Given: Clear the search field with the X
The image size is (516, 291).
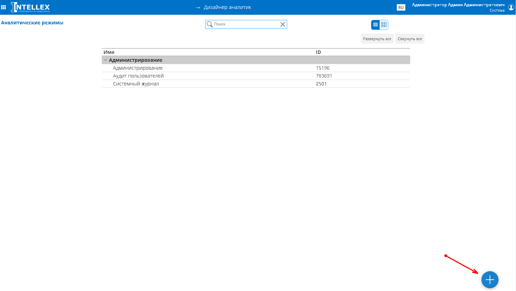Looking at the screenshot, I should (283, 24).
